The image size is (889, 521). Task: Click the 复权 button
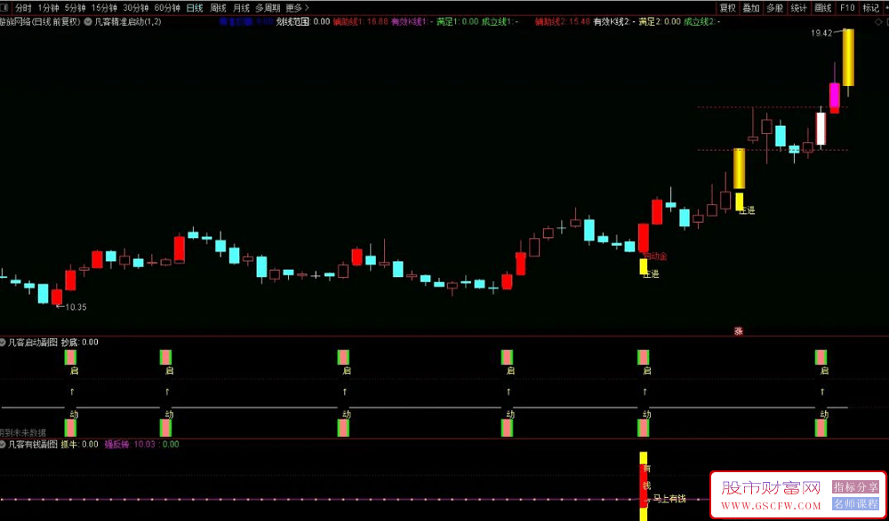point(727,8)
